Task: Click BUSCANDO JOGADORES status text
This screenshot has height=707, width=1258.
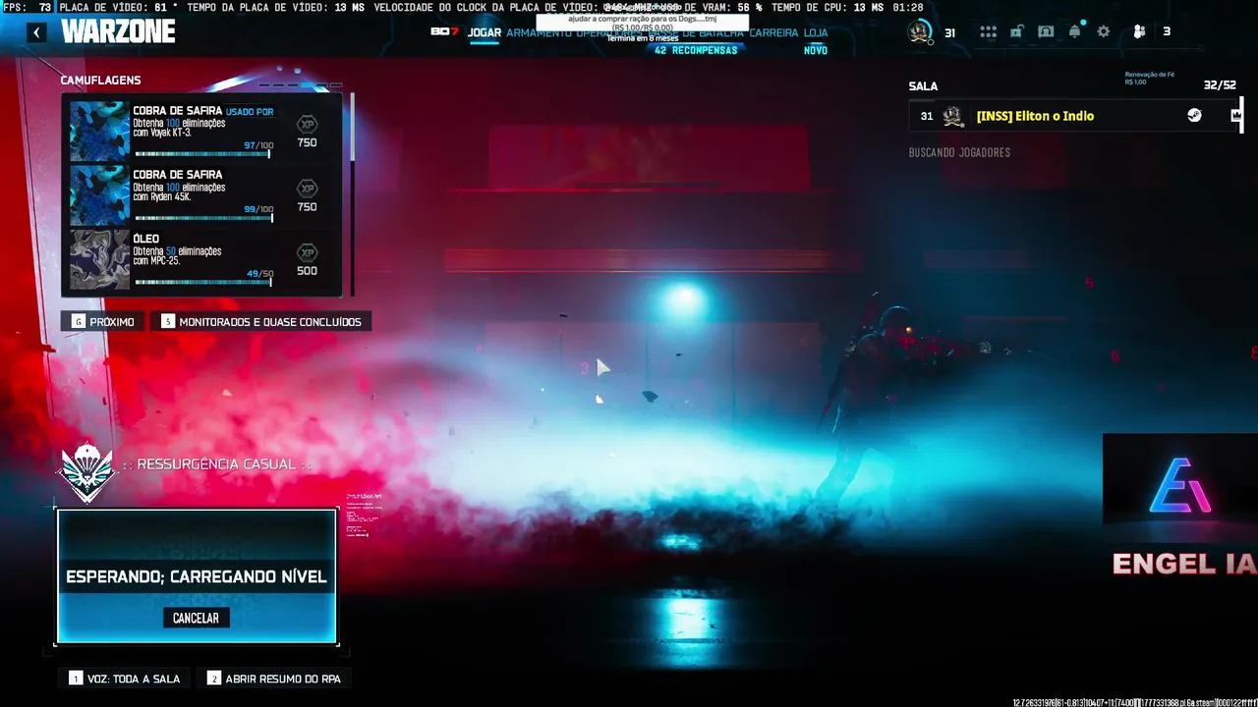Action: click(x=959, y=152)
